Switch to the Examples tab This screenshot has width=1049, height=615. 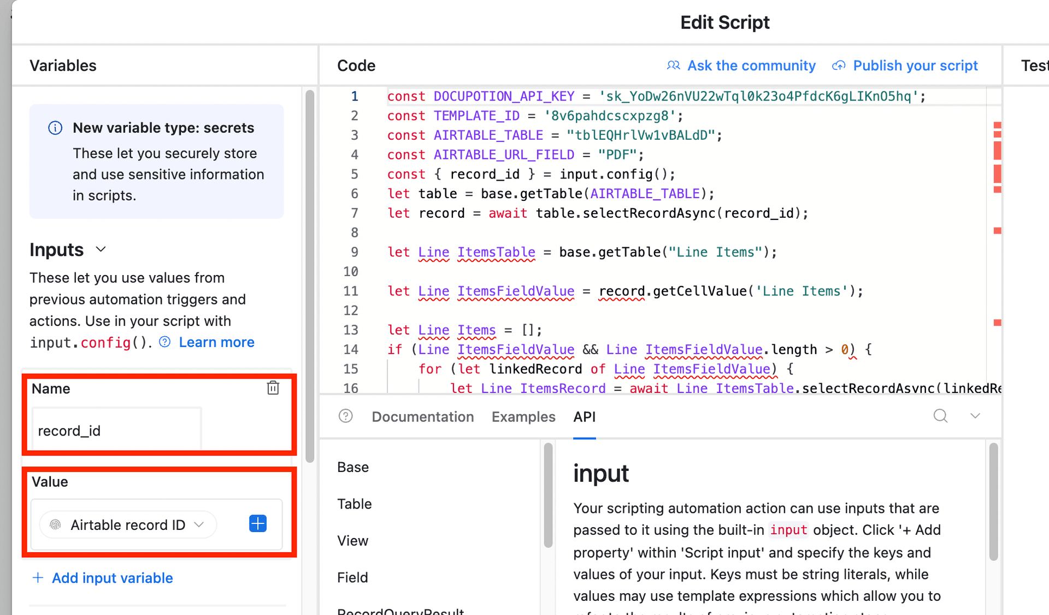523,416
